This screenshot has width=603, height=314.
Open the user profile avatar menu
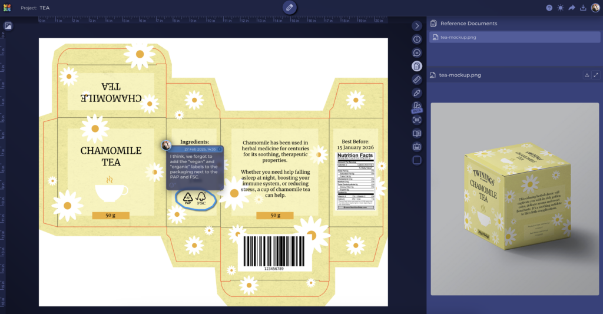click(x=595, y=8)
